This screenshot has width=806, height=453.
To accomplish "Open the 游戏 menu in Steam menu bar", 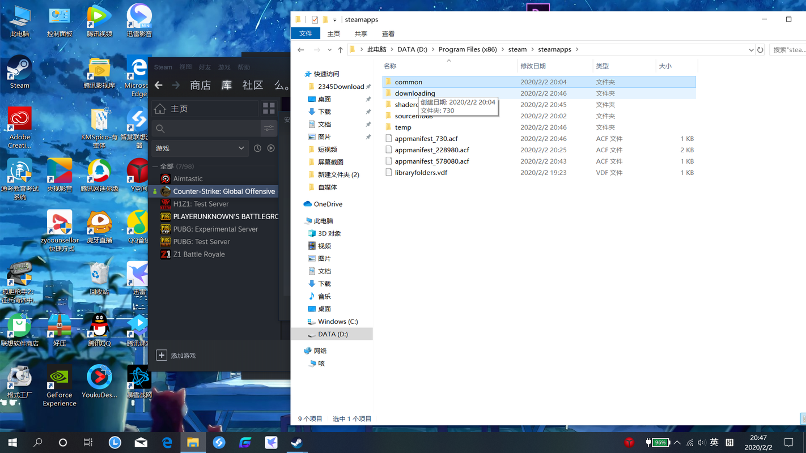I will click(224, 67).
